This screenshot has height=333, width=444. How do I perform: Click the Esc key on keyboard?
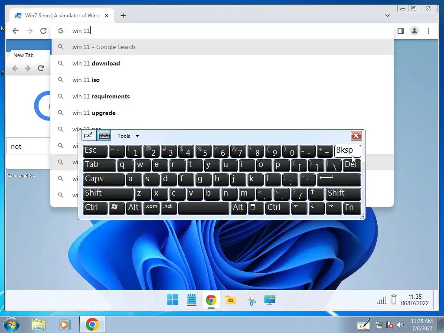tap(95, 151)
